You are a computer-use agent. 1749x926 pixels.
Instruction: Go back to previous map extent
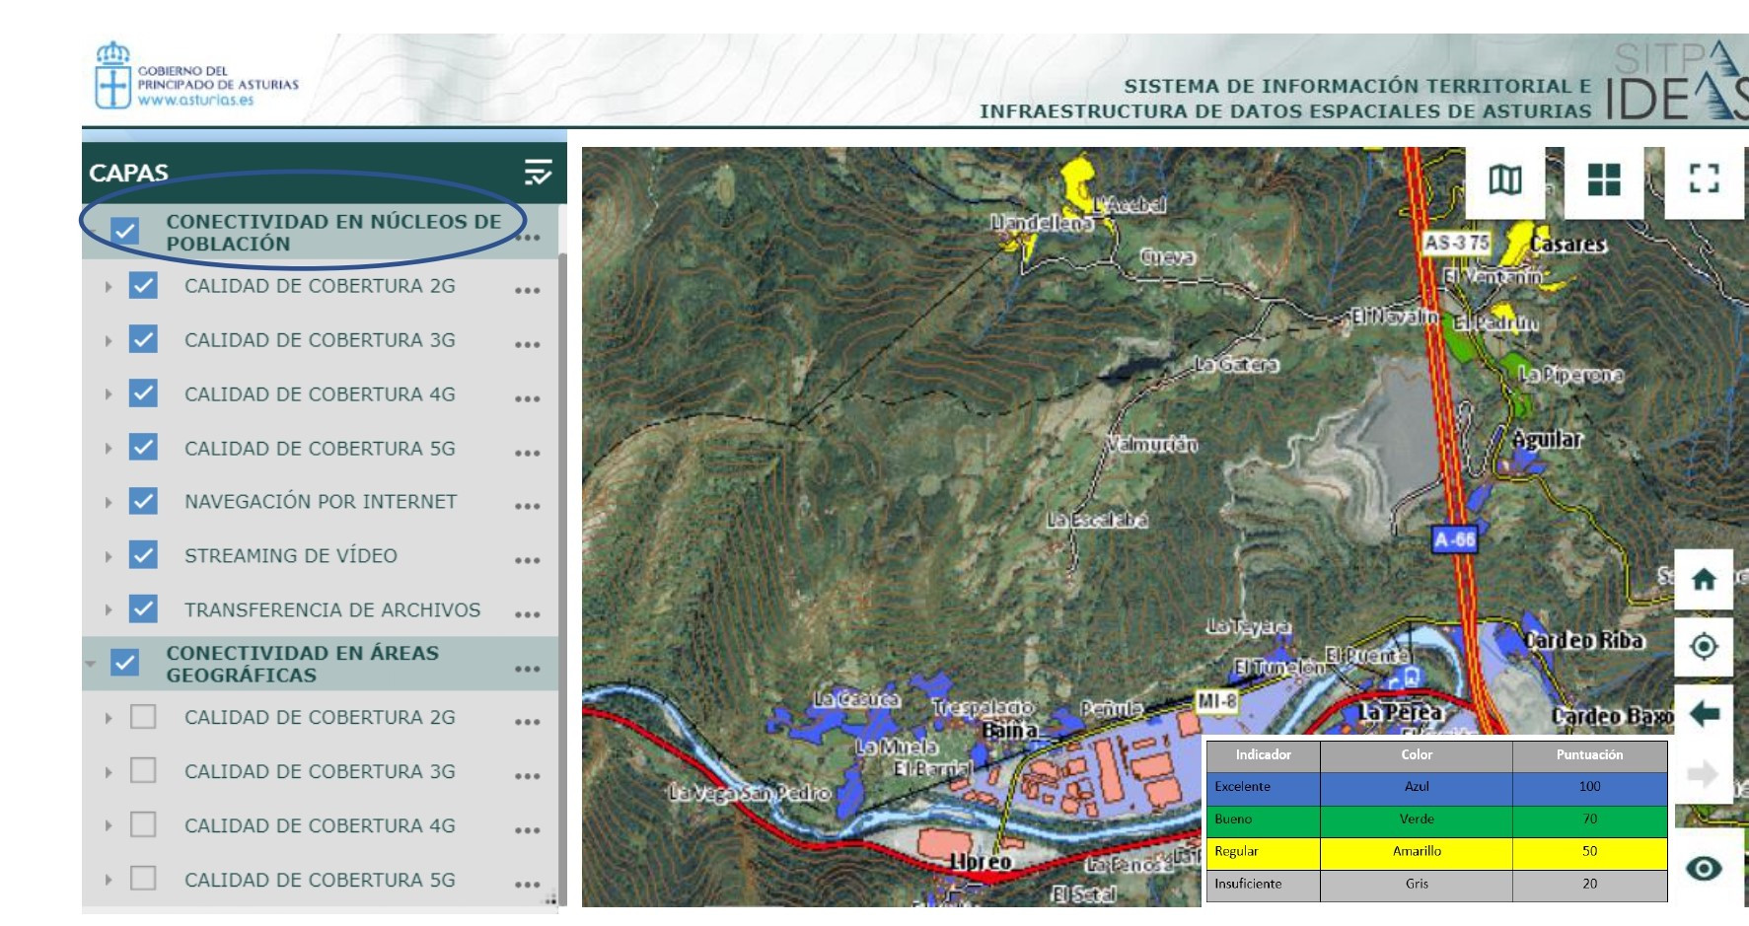click(1704, 713)
